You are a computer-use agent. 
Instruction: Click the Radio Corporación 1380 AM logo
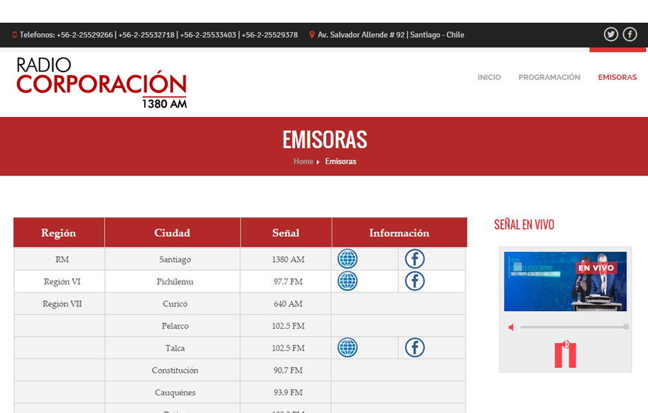101,83
